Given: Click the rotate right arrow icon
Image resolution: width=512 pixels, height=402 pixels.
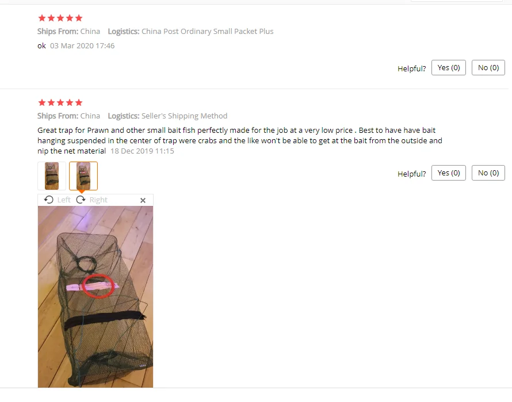Looking at the screenshot, I should click(x=81, y=200).
